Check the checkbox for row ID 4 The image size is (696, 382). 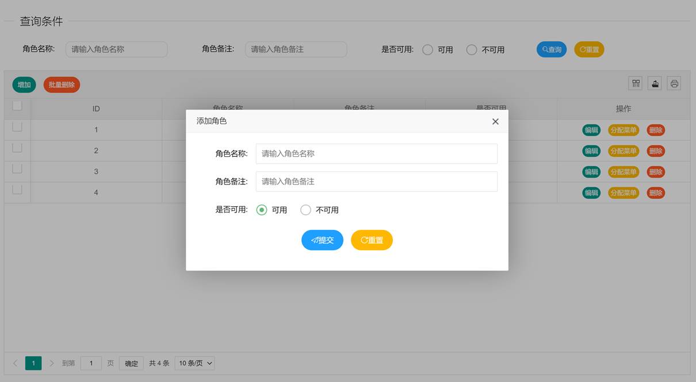point(17,190)
